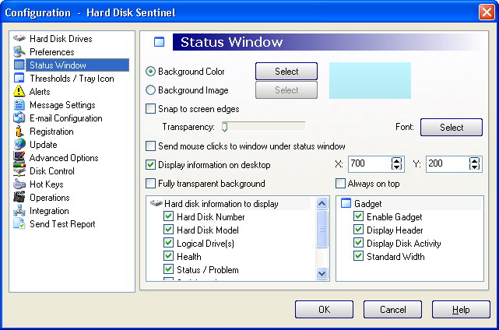The height and width of the screenshot is (330, 499).
Task: Click the Hard Disk Drives sidebar icon
Action: pyautogui.click(x=19, y=38)
